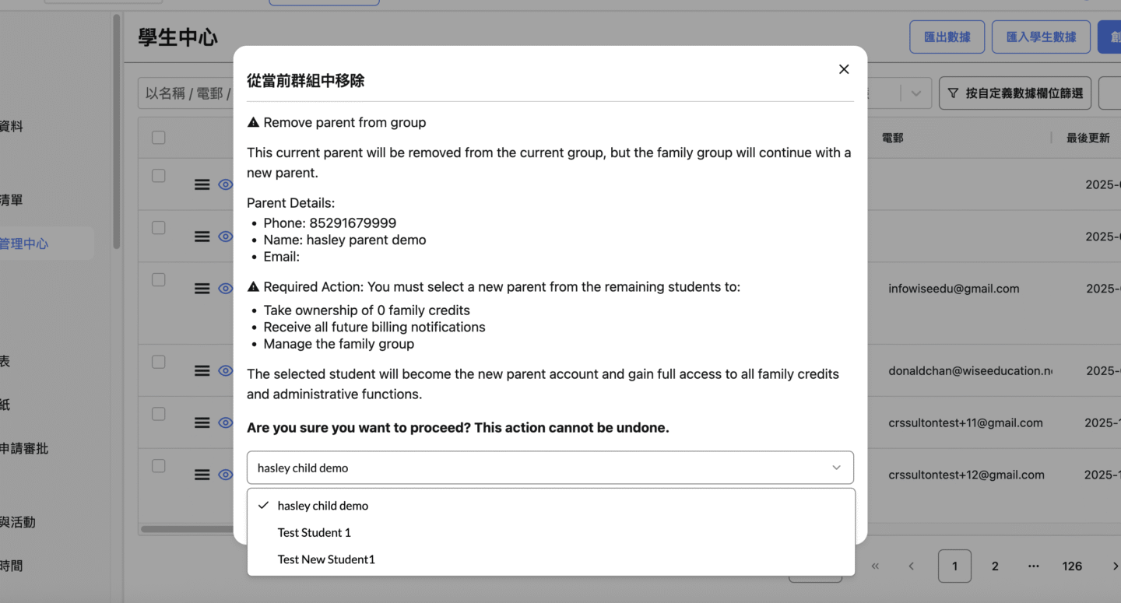The width and height of the screenshot is (1121, 603).
Task: Click 匯入學生數據 import button
Action: 1041,37
